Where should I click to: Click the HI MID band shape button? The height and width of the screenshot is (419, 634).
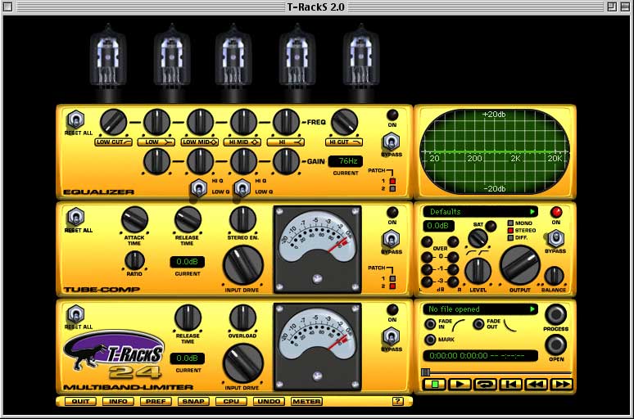click(243, 142)
